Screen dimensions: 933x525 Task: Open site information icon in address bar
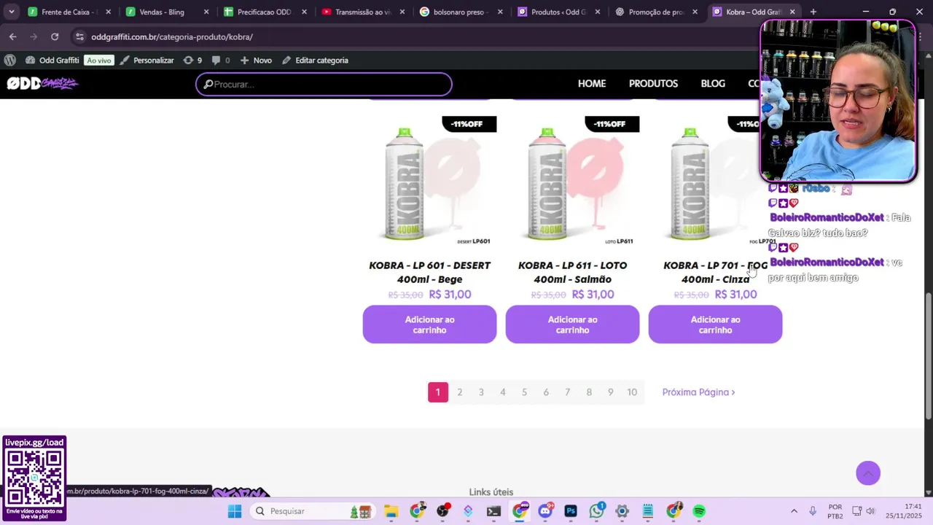click(x=79, y=36)
